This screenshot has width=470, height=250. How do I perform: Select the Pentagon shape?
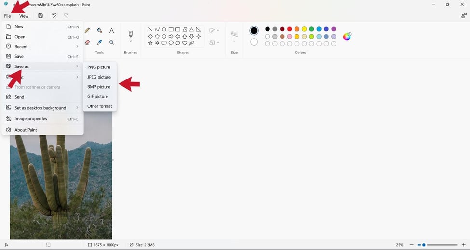point(157,36)
